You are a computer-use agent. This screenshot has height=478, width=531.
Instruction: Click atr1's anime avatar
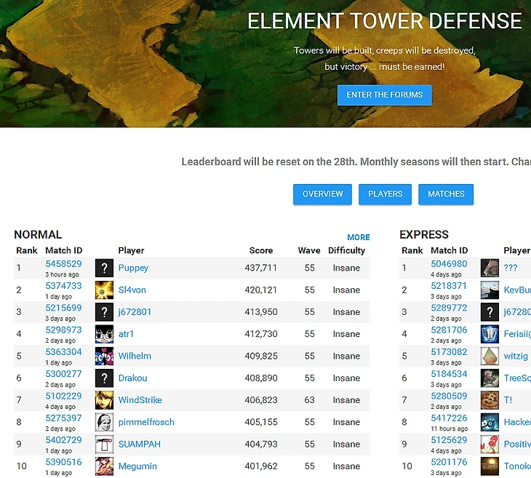pos(104,334)
